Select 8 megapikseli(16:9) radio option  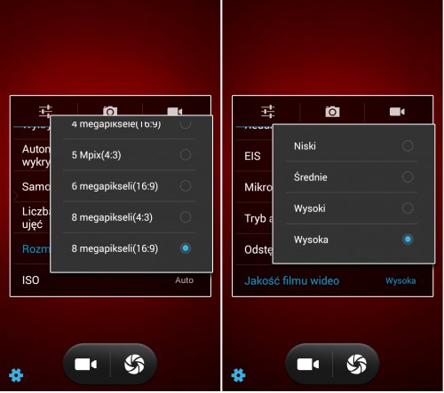[129, 248]
